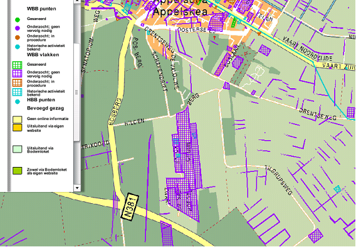Image resolution: width=356 pixels, height=247 pixels.
Task: Click the purple hatched WBB vlakken legend symbol
Action: coord(18,74)
